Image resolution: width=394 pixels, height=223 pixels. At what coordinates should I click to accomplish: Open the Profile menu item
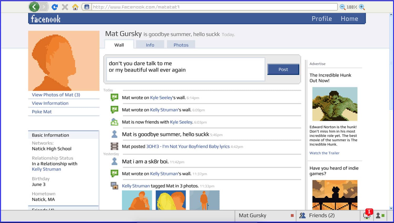click(x=322, y=19)
